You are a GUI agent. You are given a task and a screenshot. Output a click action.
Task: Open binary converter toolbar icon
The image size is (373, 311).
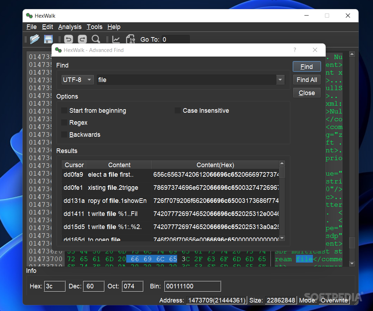tap(130, 39)
